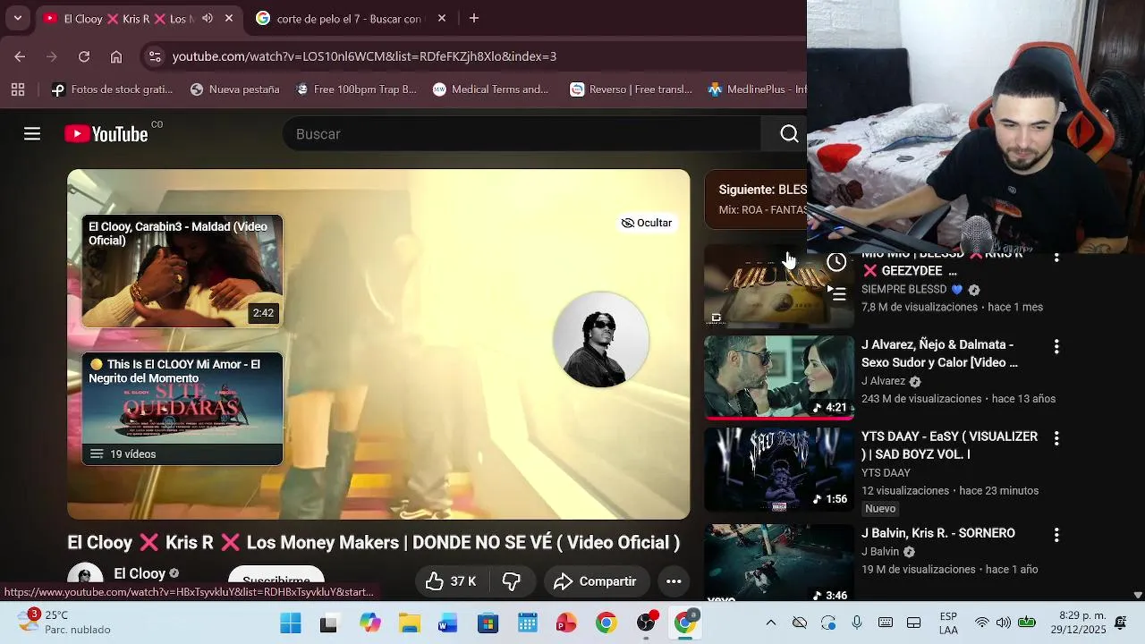Go to YouTube home via logo
Screen dimensions: 1145x644
[106, 134]
